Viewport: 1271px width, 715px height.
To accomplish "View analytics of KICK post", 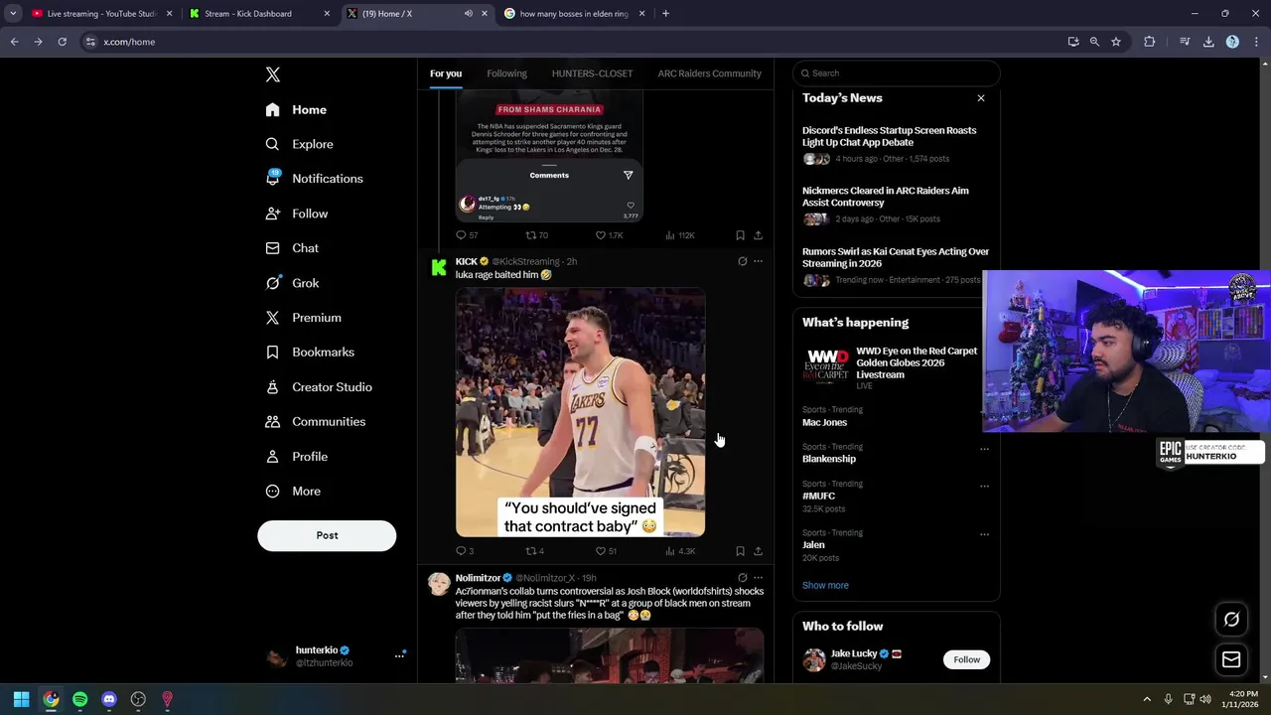I will pyautogui.click(x=680, y=551).
